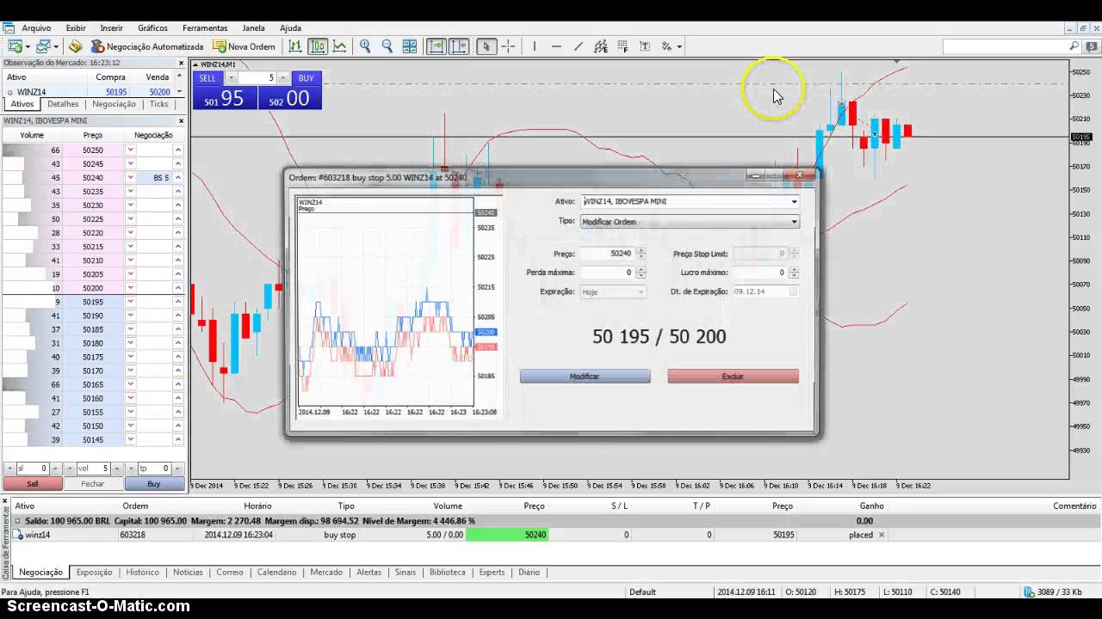Select the Fibonacci retracement tool
The height and width of the screenshot is (619, 1102).
coord(622,46)
